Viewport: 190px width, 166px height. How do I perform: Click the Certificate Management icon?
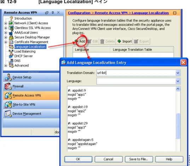click(x=11, y=42)
